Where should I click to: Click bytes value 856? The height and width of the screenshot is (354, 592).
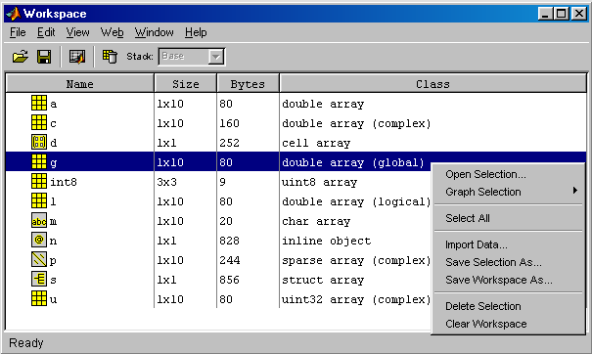229,280
